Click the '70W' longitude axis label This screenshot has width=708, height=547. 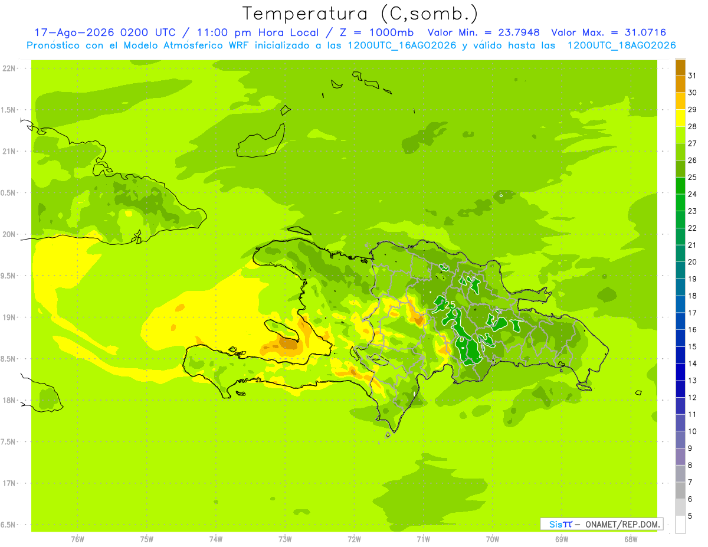(x=493, y=539)
